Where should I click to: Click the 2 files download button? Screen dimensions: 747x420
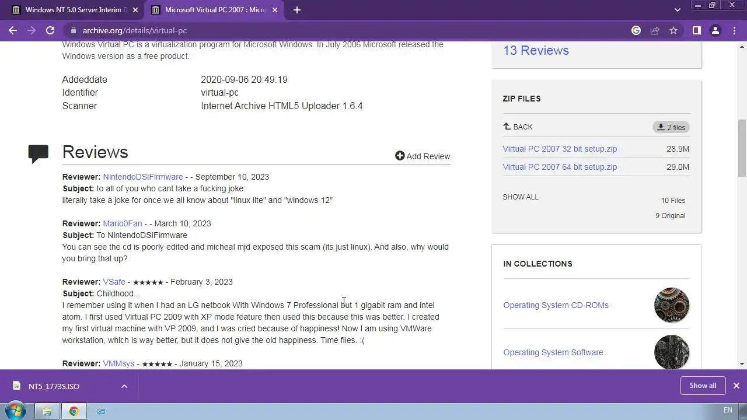point(671,127)
